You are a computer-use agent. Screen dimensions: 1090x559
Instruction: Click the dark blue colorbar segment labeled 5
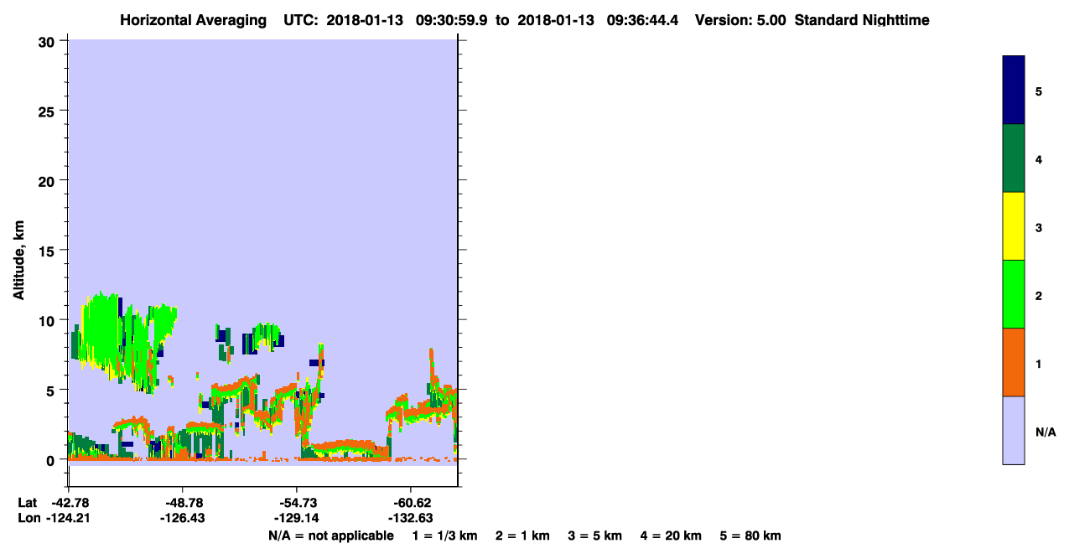click(x=1013, y=91)
